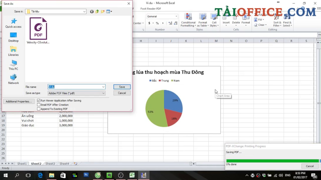This screenshot has height=180, width=321.
Task: Click Cancel in Save As dialog
Action: (122, 93)
